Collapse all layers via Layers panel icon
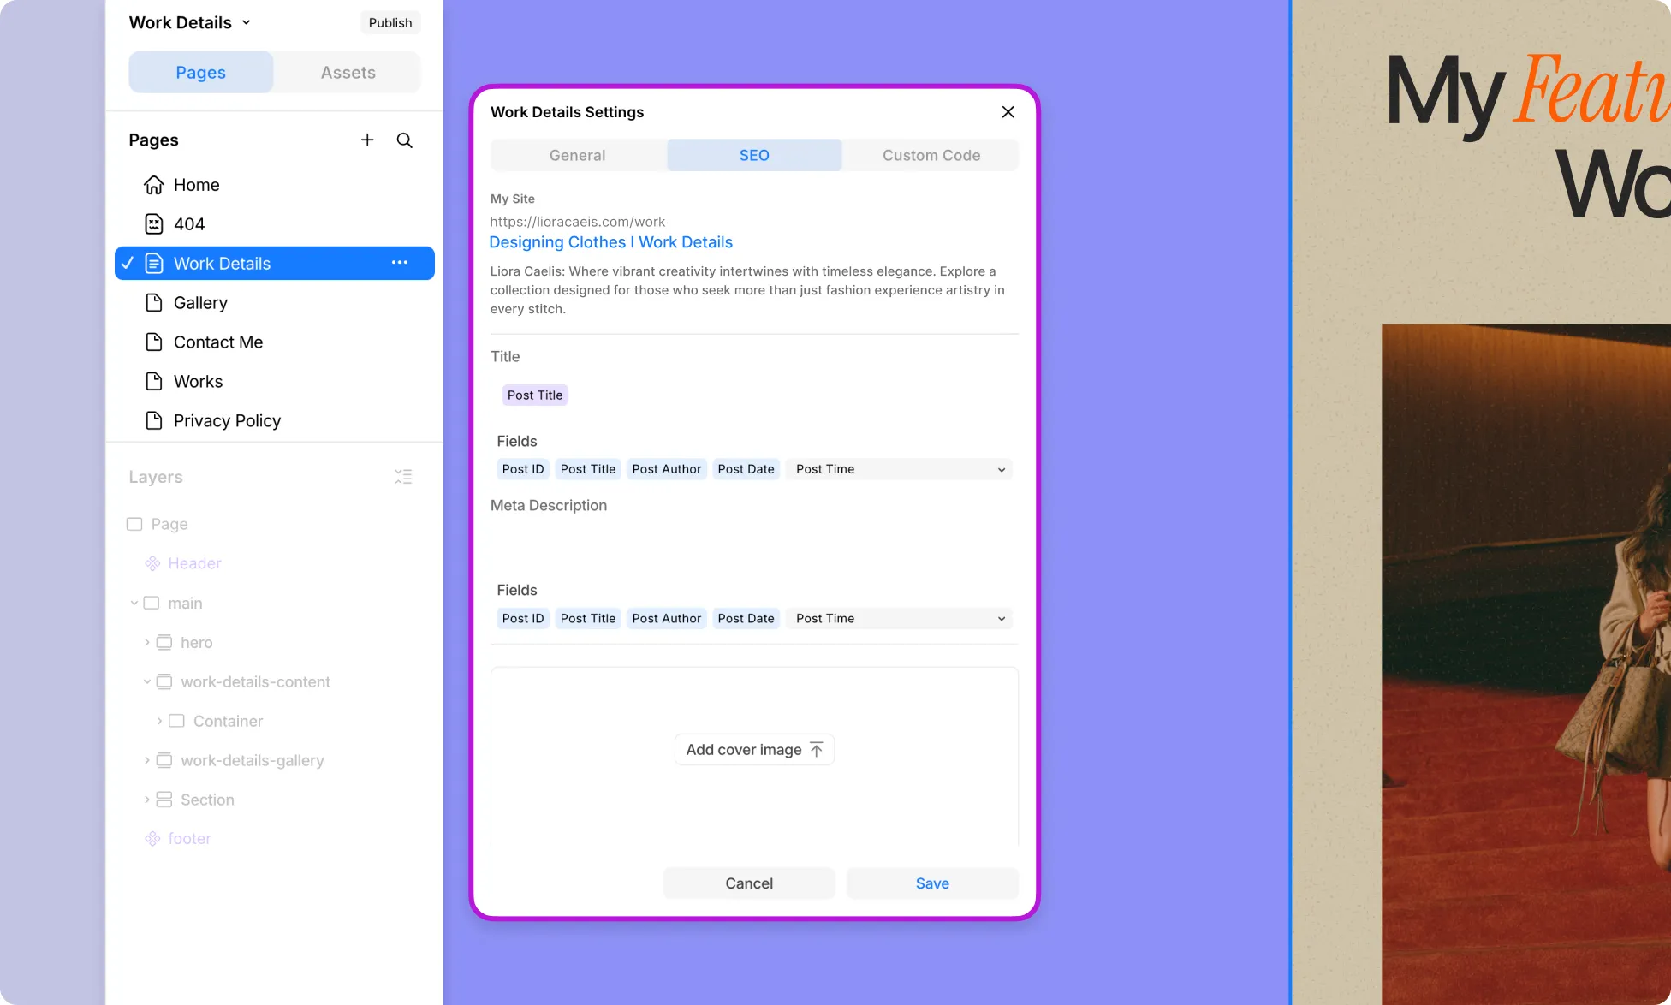The height and width of the screenshot is (1005, 1671). pyautogui.click(x=403, y=477)
